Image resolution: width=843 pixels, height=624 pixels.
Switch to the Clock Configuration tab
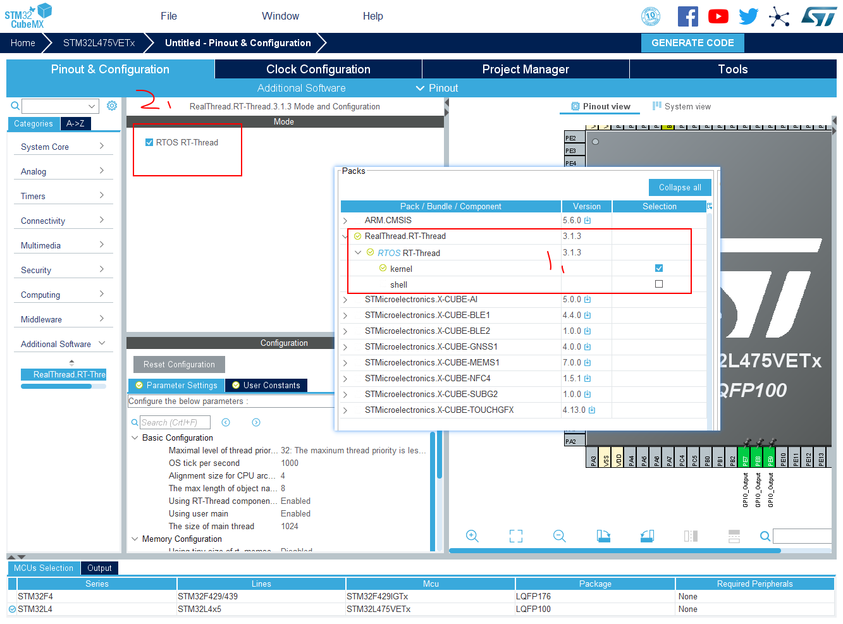pos(318,69)
